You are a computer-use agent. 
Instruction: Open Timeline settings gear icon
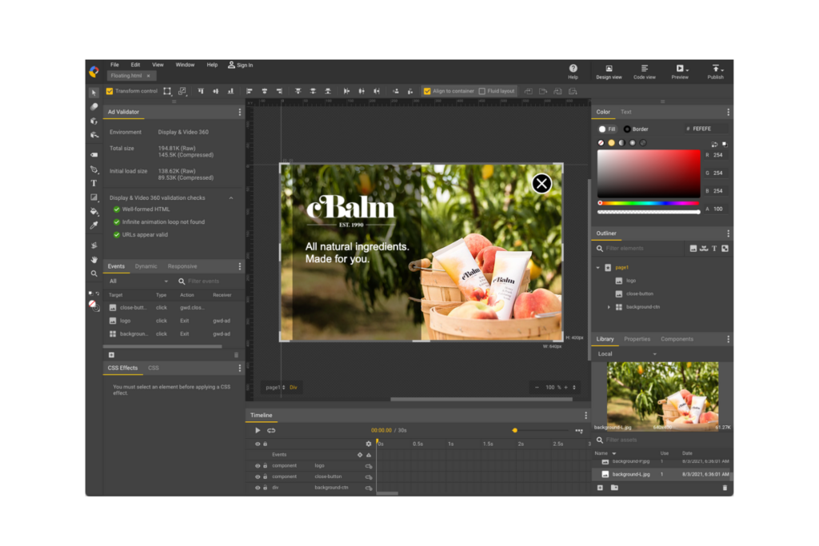point(368,444)
